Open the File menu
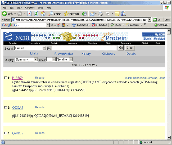 click(x=4, y=8)
